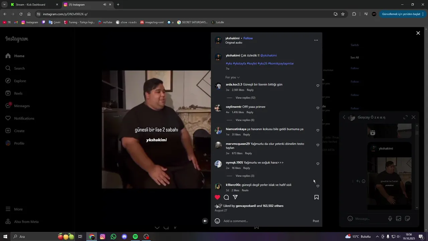Open Search in Instagram sidebar
The width and height of the screenshot is (428, 241).
[x=15, y=68]
